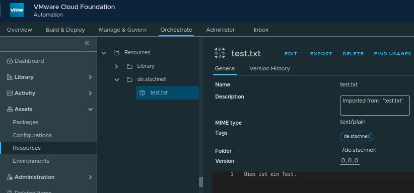
Task: Select the de.stschnell folder label
Action: tap(152, 79)
